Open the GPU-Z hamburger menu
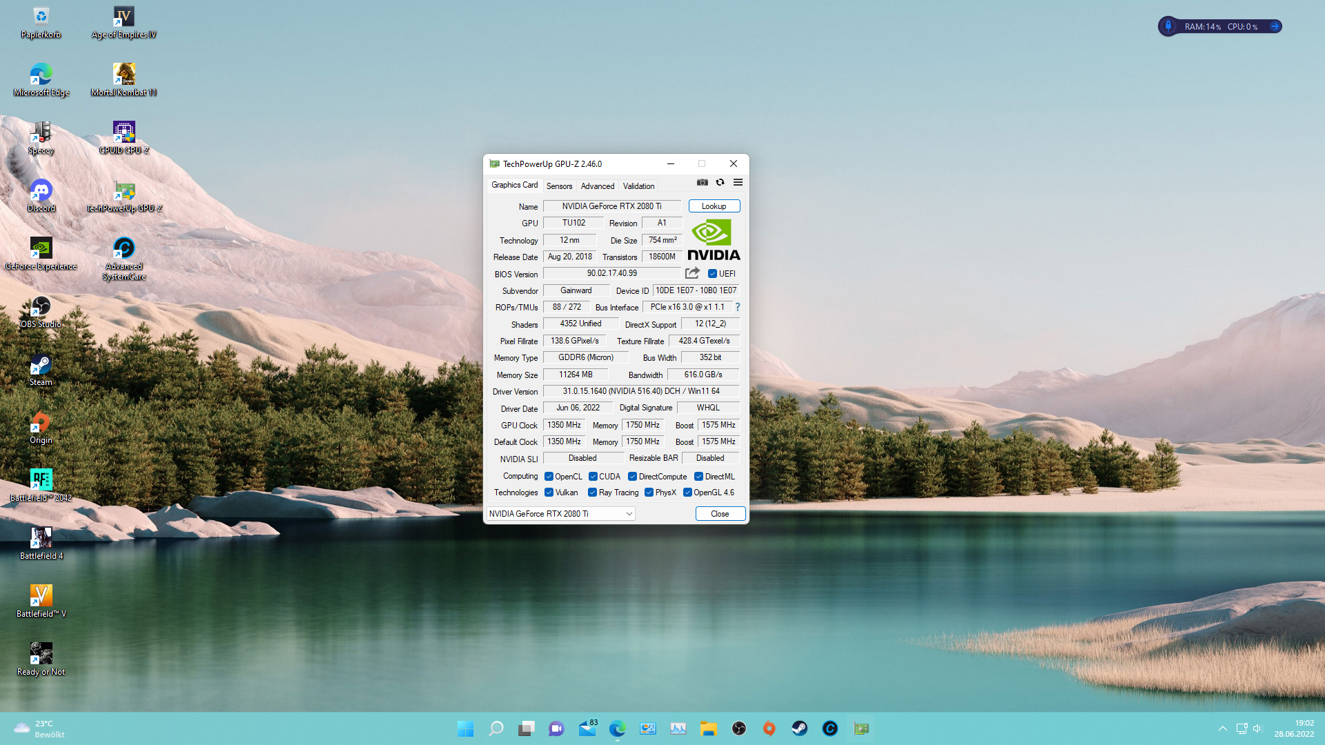The height and width of the screenshot is (745, 1325). [x=738, y=182]
